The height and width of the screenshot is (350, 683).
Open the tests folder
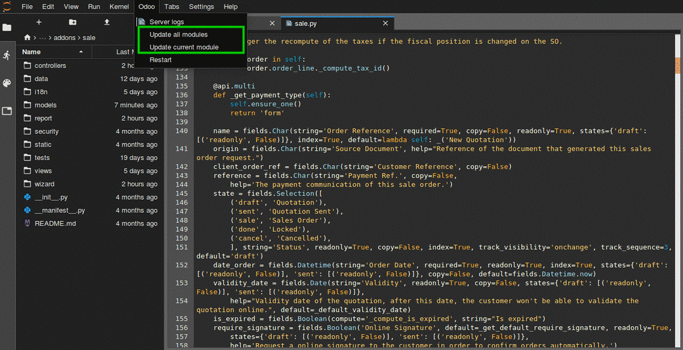point(90,157)
